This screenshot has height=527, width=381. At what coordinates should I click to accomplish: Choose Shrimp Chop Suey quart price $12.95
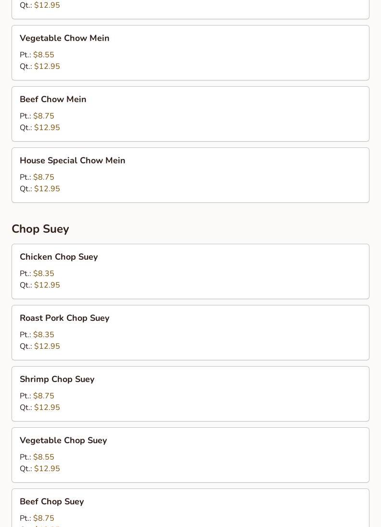click(47, 408)
